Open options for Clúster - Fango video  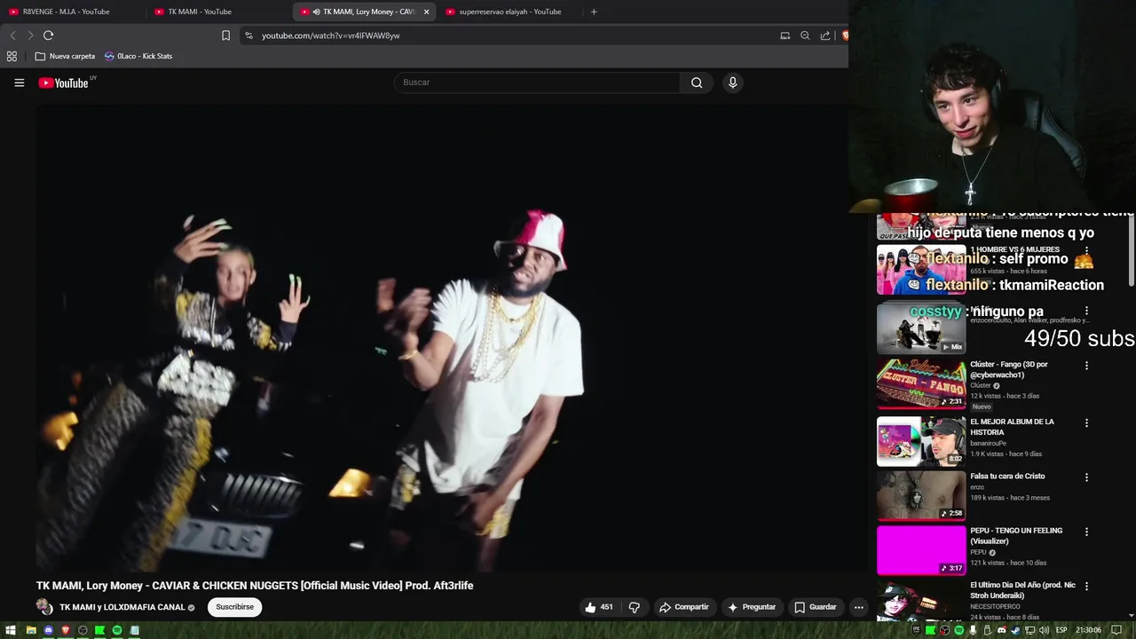click(x=1086, y=366)
